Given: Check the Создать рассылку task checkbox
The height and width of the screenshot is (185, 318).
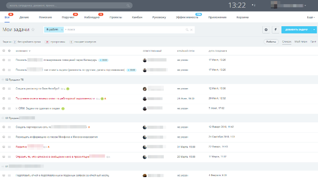Looking at the screenshot, I should click(4, 89).
